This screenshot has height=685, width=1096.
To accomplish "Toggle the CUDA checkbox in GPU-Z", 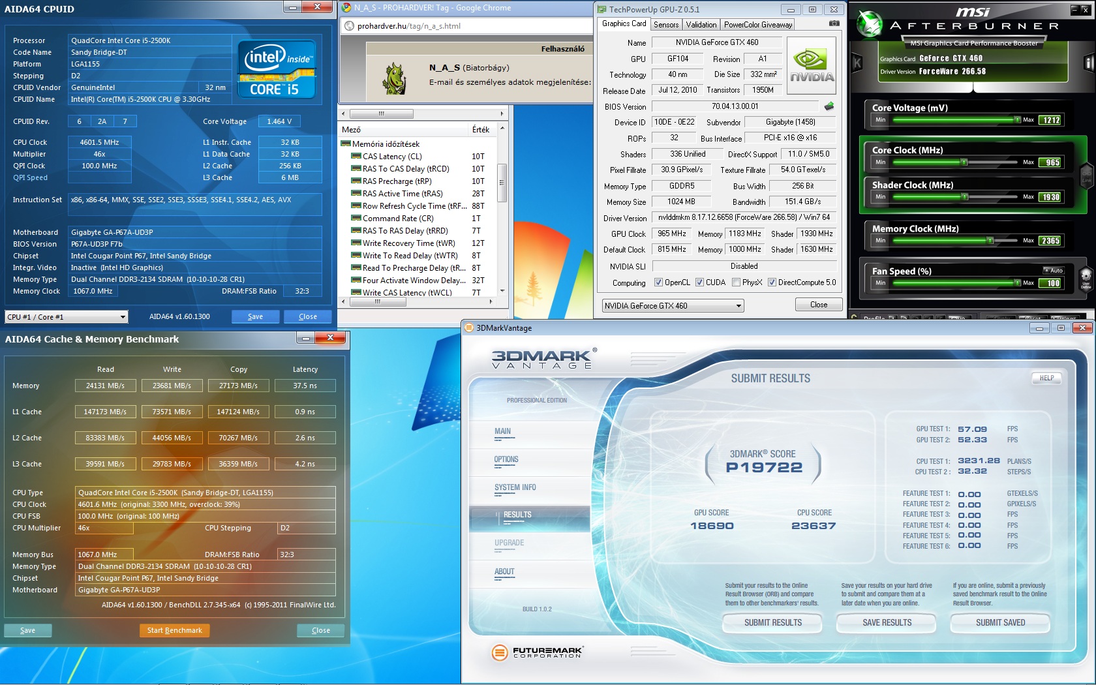I will click(x=699, y=282).
